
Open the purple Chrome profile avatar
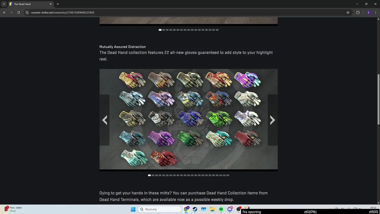click(368, 12)
